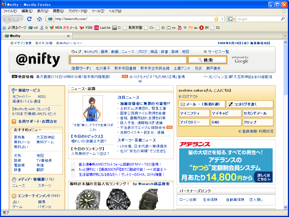Viewport: 289px width, 217px height.
Task: Click the @nifty search text field
Action: (x=128, y=60)
